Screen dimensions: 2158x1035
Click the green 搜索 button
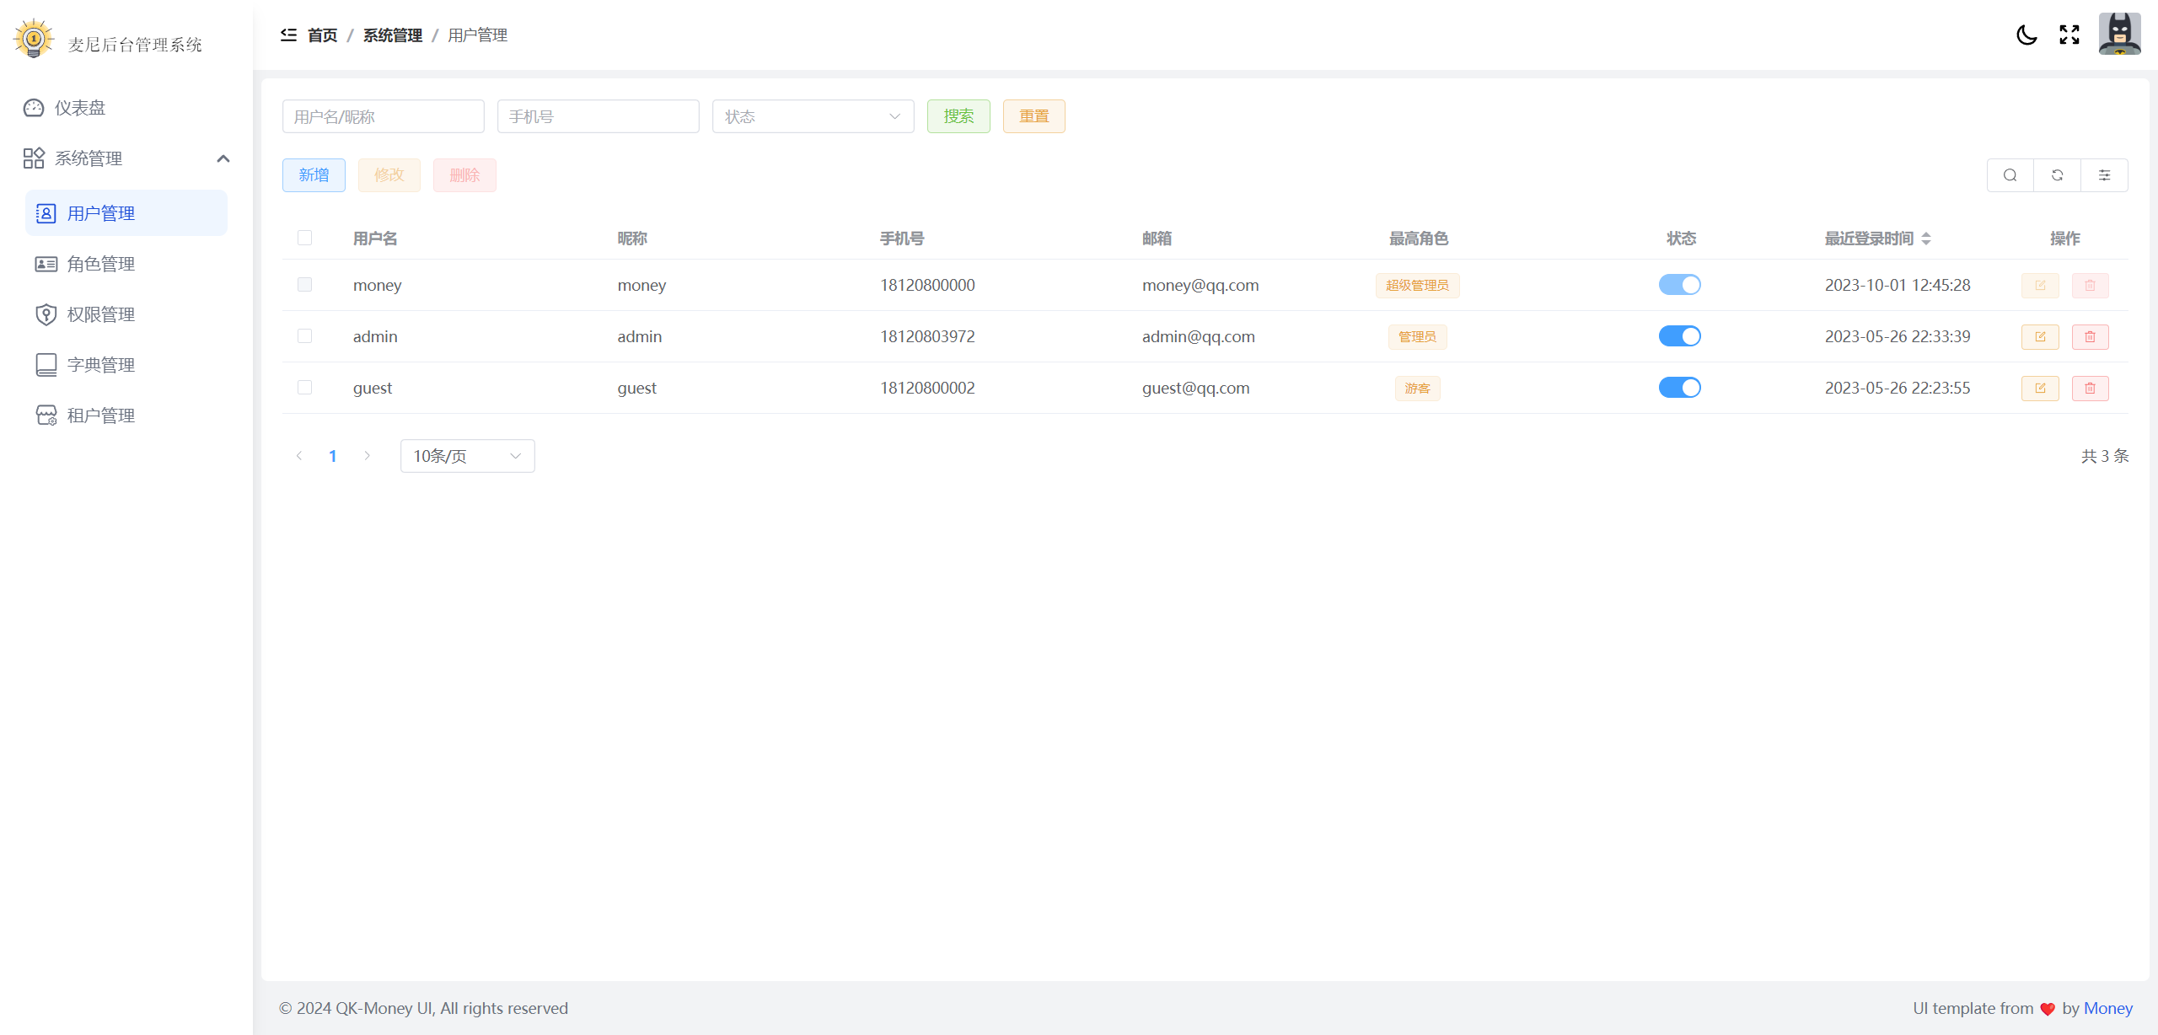958,116
